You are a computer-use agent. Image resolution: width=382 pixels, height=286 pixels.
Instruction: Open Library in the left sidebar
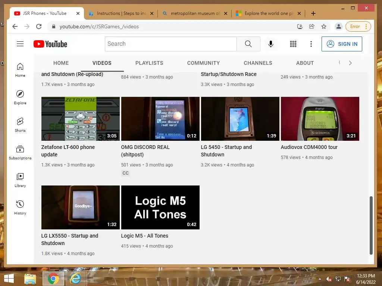point(20,180)
